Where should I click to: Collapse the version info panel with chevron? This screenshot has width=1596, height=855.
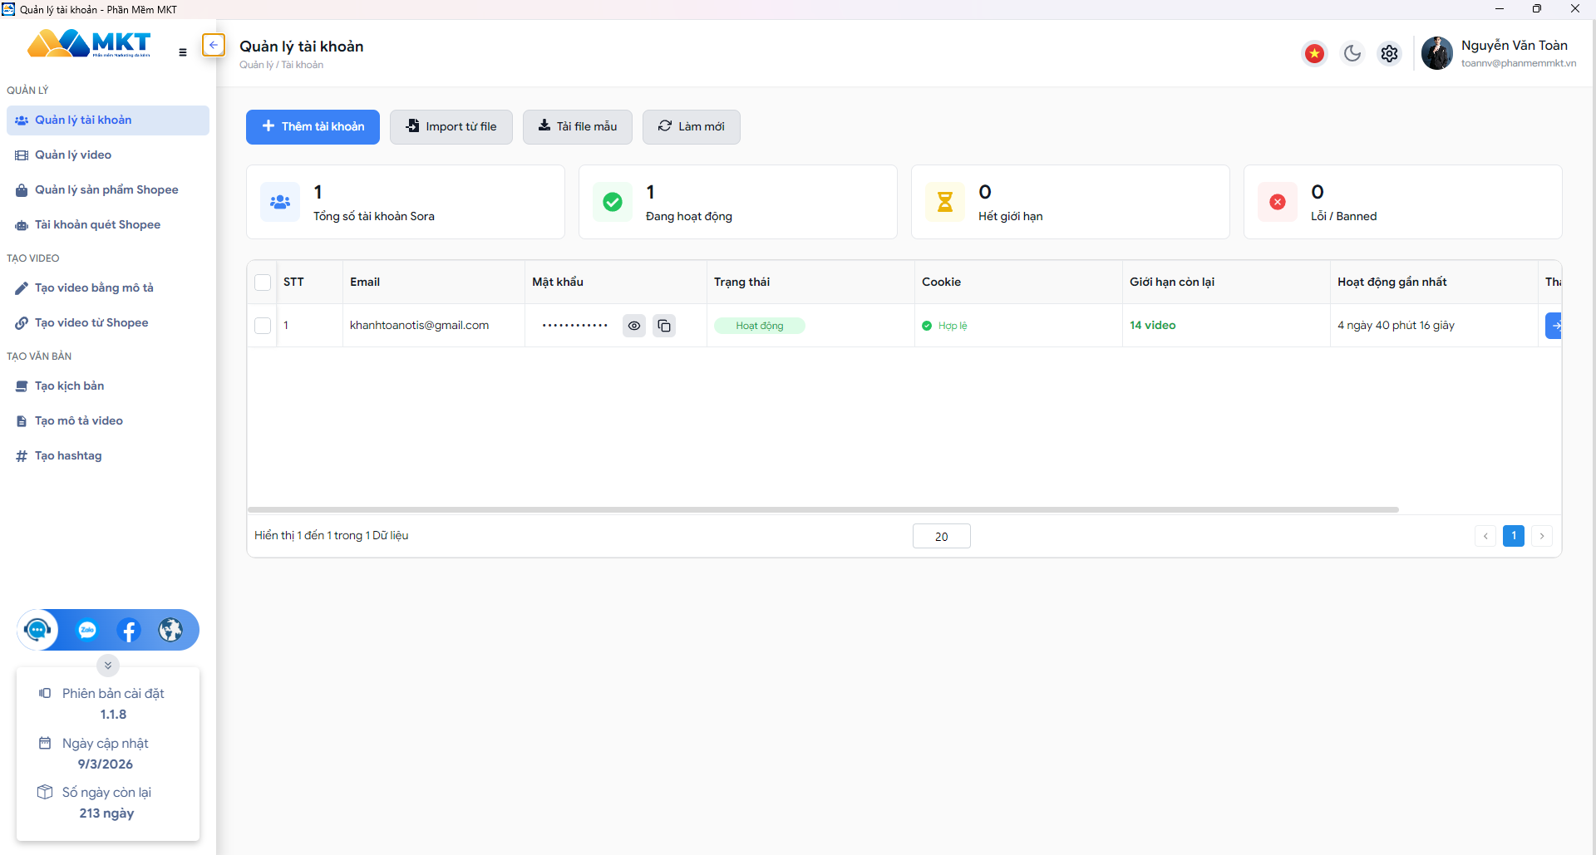click(x=108, y=666)
